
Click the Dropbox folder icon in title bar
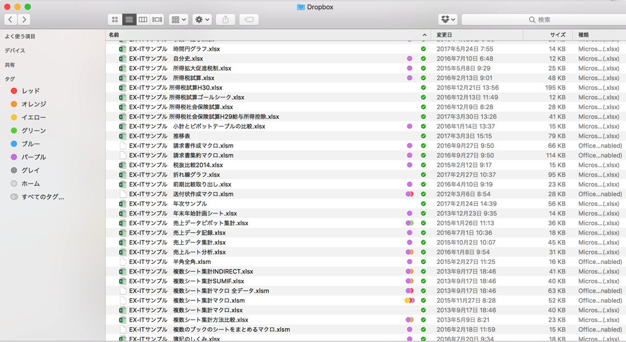(x=300, y=7)
